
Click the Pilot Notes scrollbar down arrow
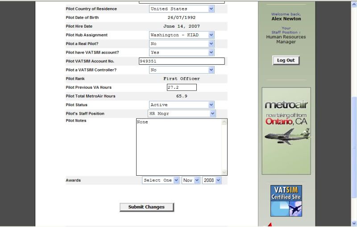tap(224, 172)
